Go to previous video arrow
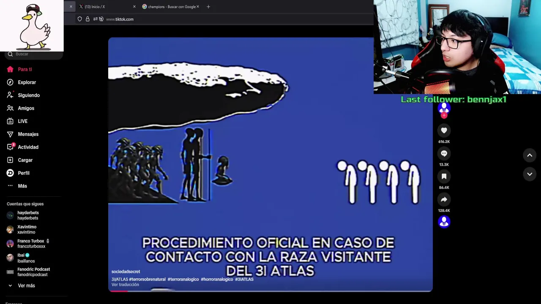 tap(530, 155)
